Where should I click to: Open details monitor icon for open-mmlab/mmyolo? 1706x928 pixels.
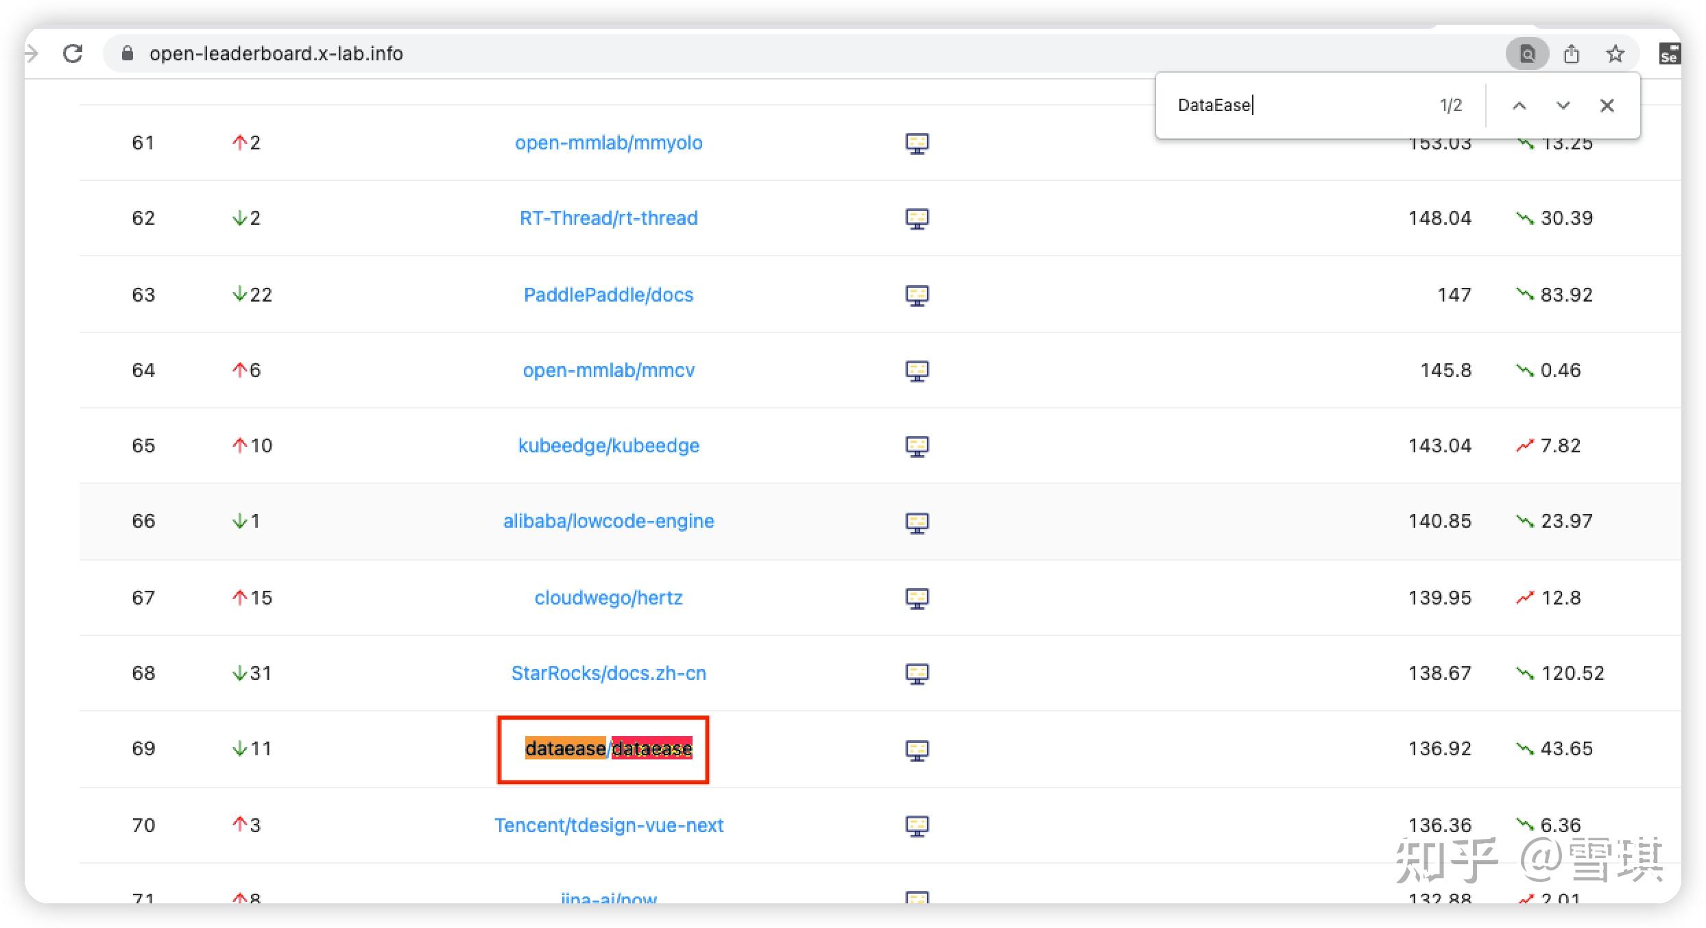coord(917,143)
